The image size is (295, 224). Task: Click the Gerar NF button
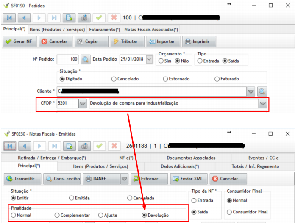tap(19, 41)
